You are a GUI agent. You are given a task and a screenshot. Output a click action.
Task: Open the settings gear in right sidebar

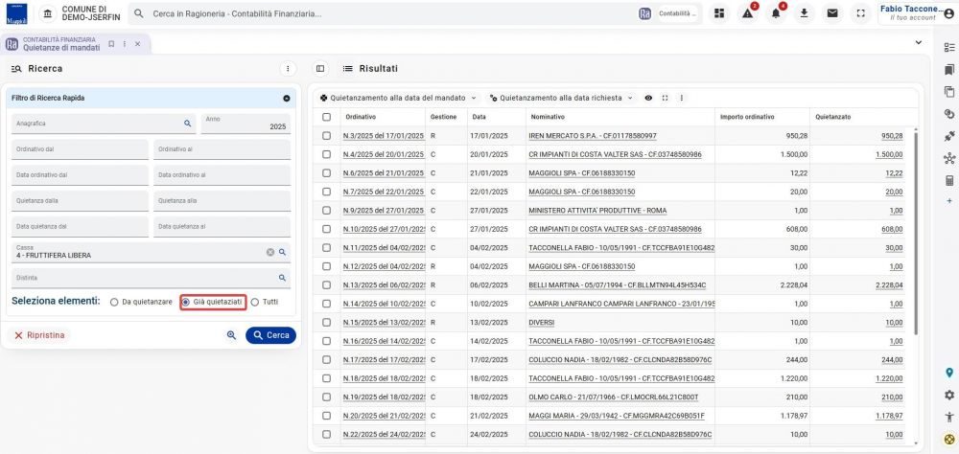tap(949, 395)
